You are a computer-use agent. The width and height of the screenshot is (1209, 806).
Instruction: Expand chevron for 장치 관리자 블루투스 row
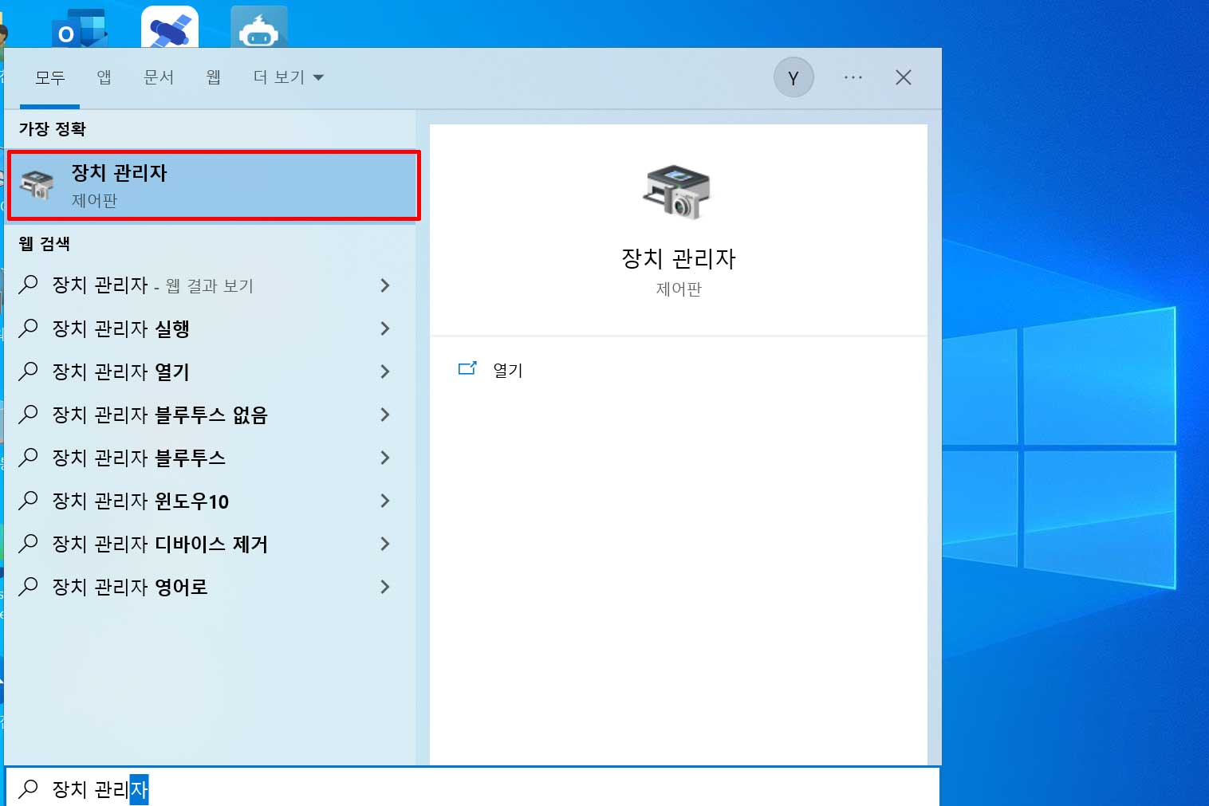tap(385, 458)
